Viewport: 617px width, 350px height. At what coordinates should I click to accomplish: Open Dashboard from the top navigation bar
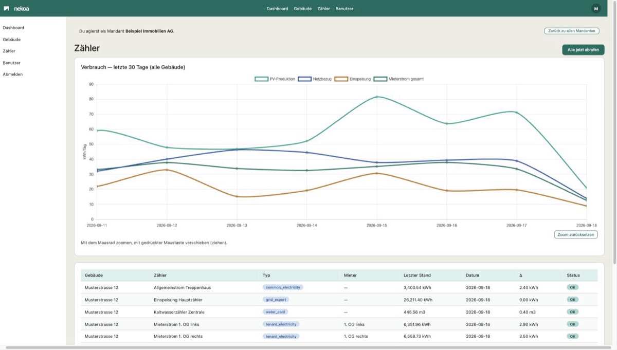click(x=277, y=9)
